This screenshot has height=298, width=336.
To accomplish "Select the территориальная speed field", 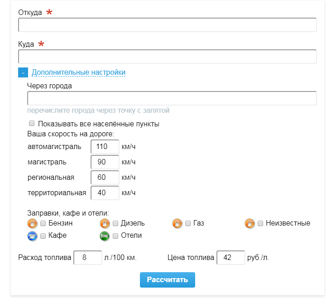I will 105,193.
